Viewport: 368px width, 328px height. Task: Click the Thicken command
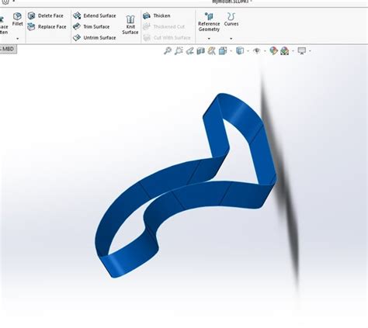click(157, 16)
